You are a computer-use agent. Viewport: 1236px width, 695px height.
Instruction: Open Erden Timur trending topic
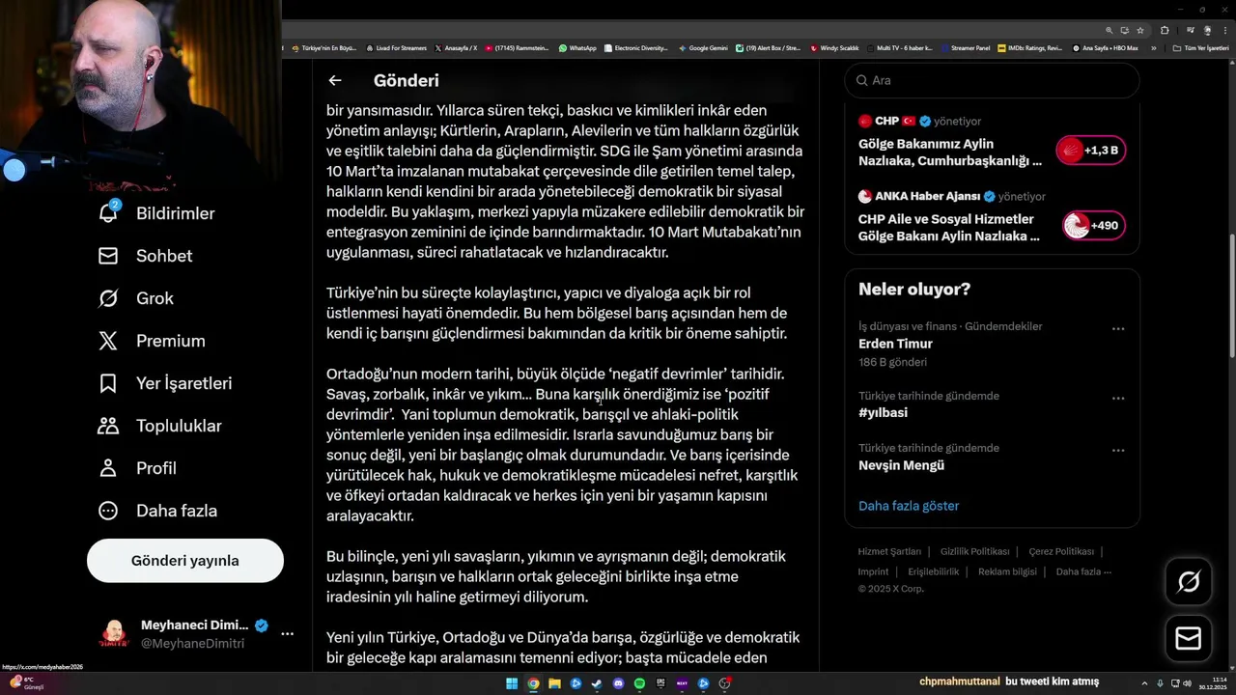click(895, 344)
